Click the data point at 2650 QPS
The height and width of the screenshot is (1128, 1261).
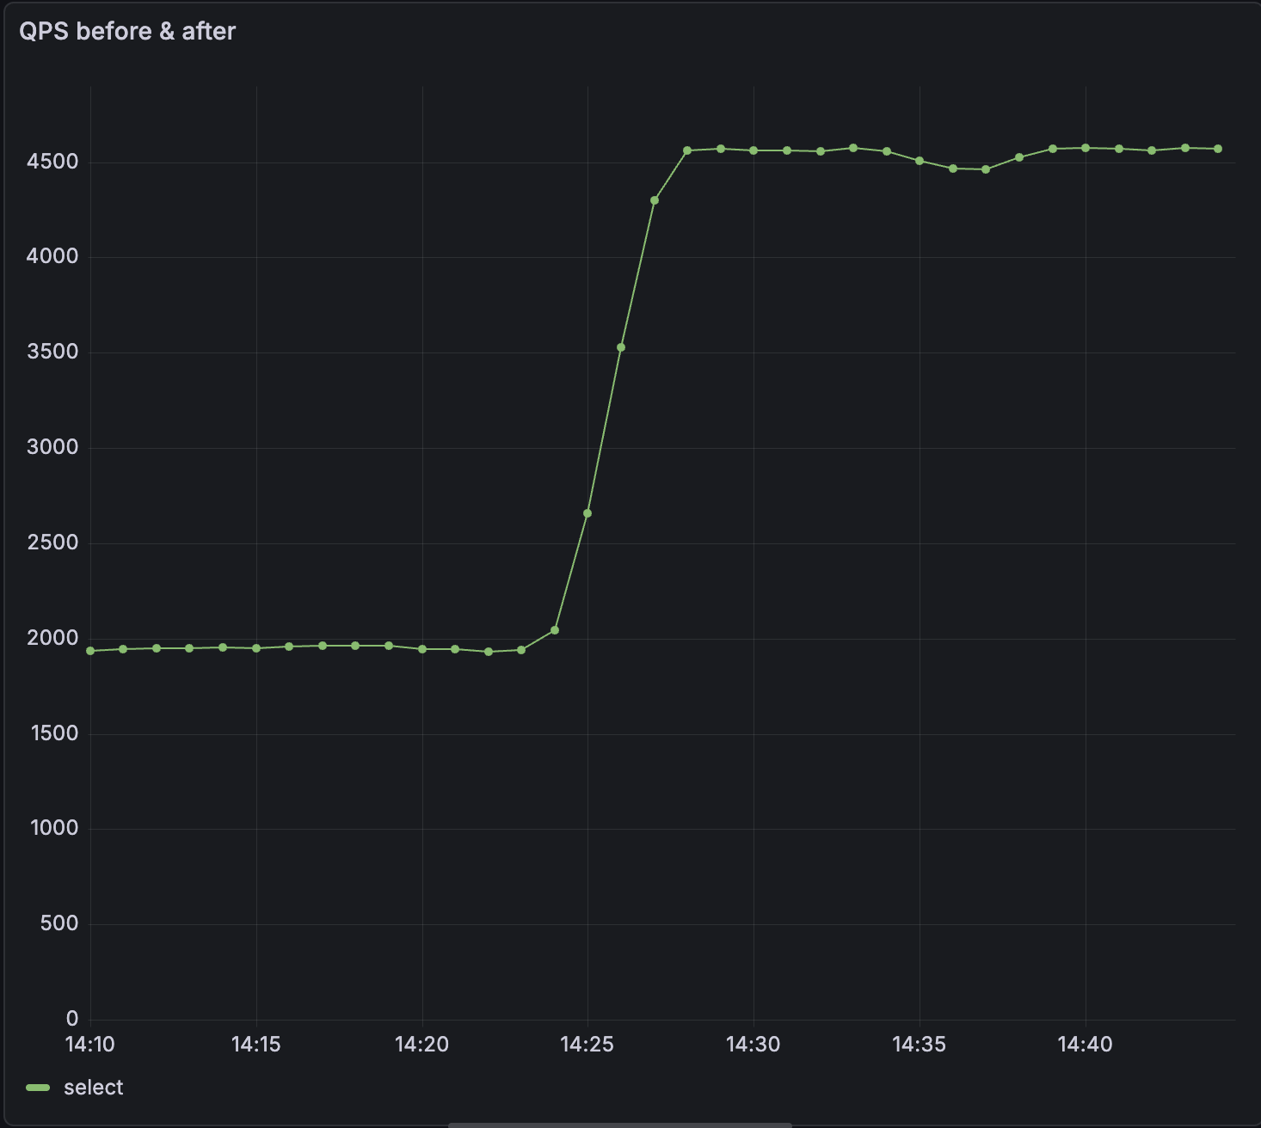click(x=588, y=512)
